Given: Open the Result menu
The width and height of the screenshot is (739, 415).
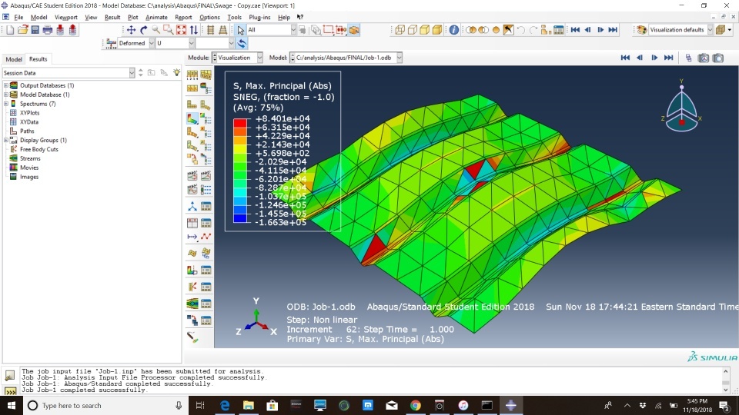Looking at the screenshot, I should 112,17.
